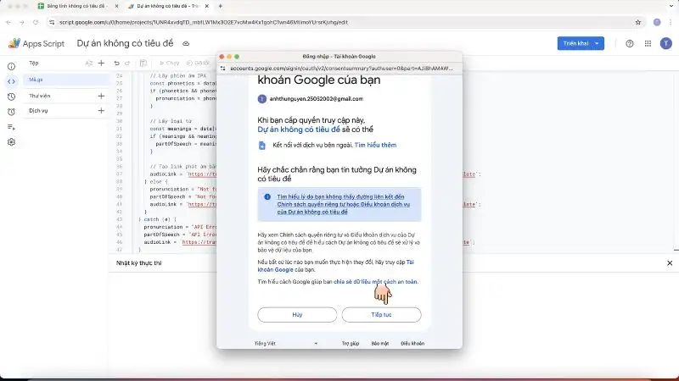679x381 pixels.
Task: Open Project Settings gear icon
Action: pos(11,142)
